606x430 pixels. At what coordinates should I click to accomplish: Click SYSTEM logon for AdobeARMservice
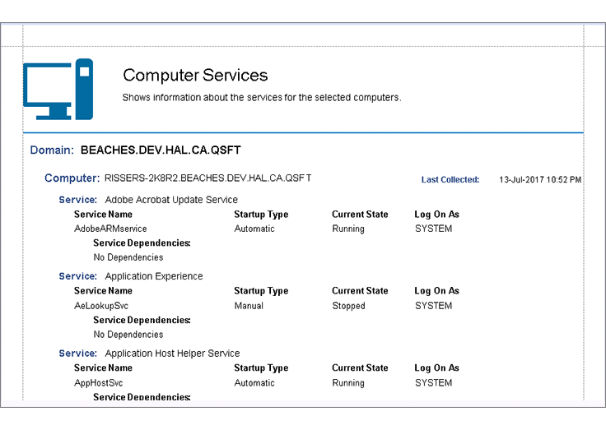pos(433,229)
